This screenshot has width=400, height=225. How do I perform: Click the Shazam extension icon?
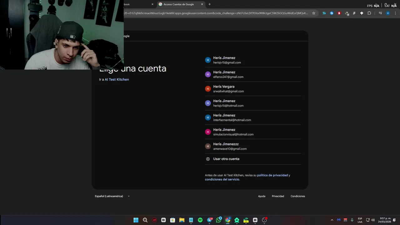[332, 13]
